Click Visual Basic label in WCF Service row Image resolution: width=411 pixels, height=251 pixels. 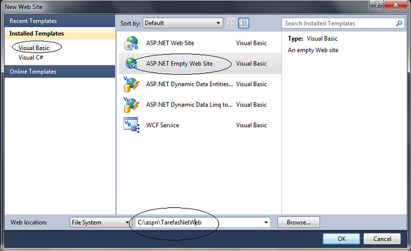pos(251,125)
